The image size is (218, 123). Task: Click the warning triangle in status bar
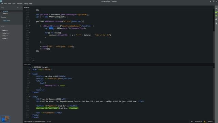coord(205,122)
